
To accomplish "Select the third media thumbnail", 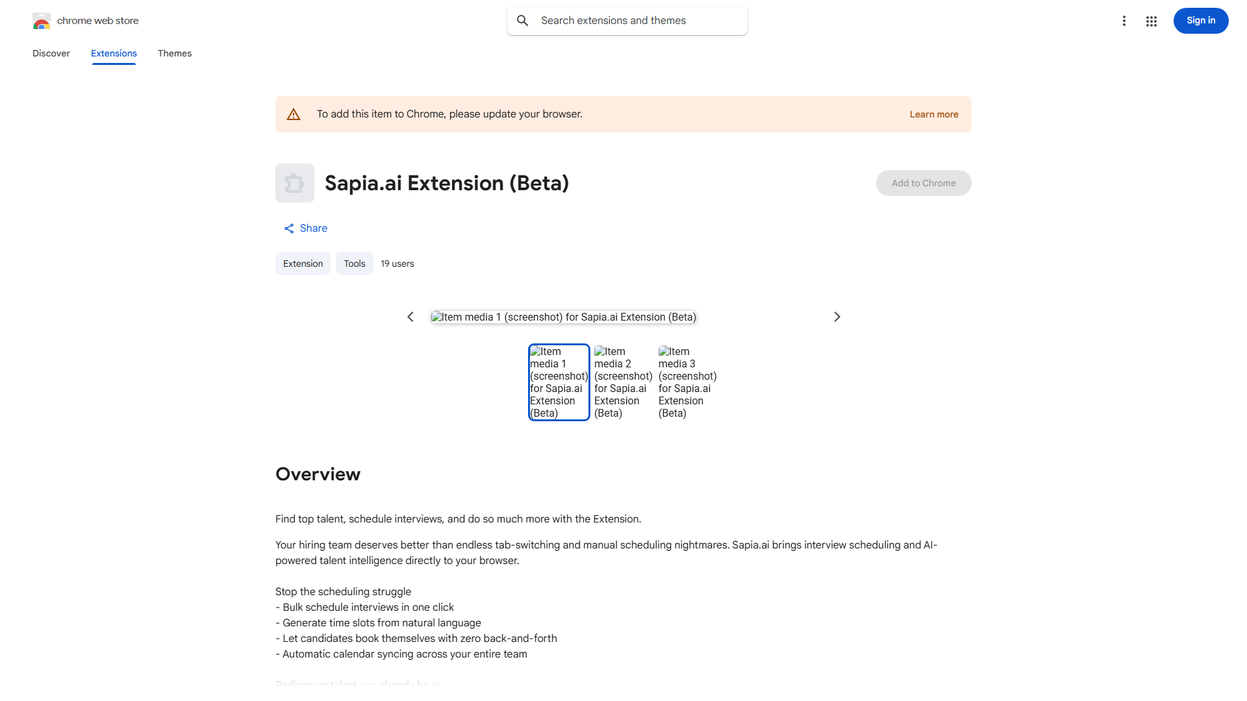I will (687, 382).
